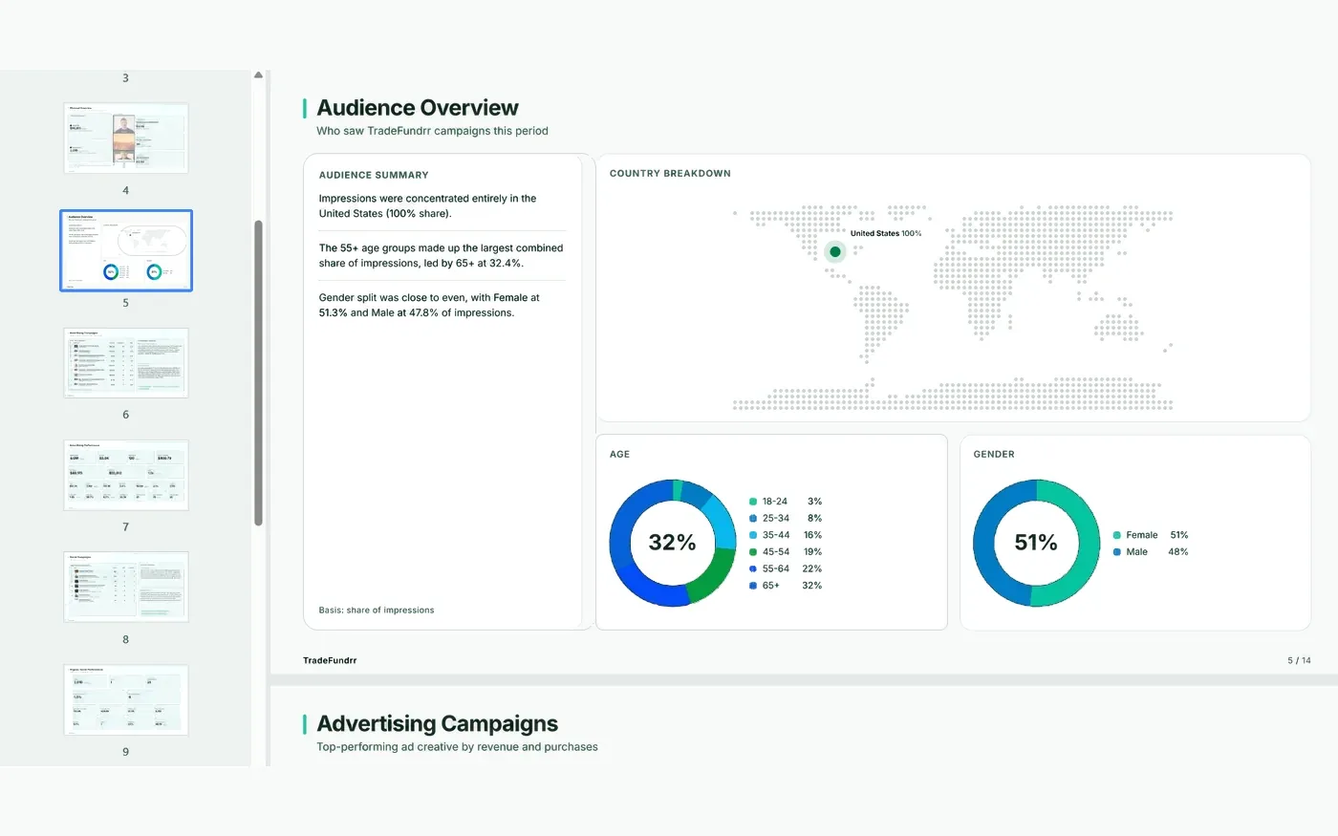1338x836 pixels.
Task: Click the 25-34 age legend dot
Action: (753, 519)
